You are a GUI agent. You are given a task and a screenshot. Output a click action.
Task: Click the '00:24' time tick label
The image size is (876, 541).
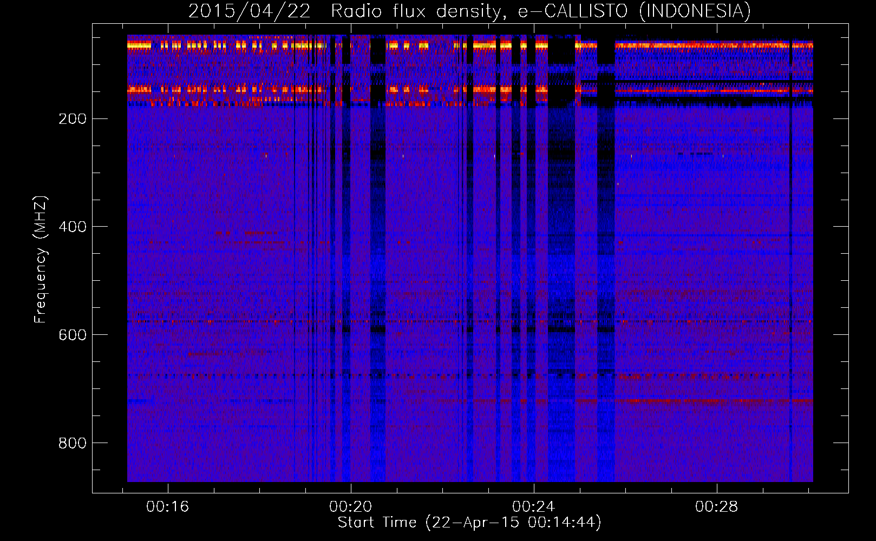coord(534,507)
